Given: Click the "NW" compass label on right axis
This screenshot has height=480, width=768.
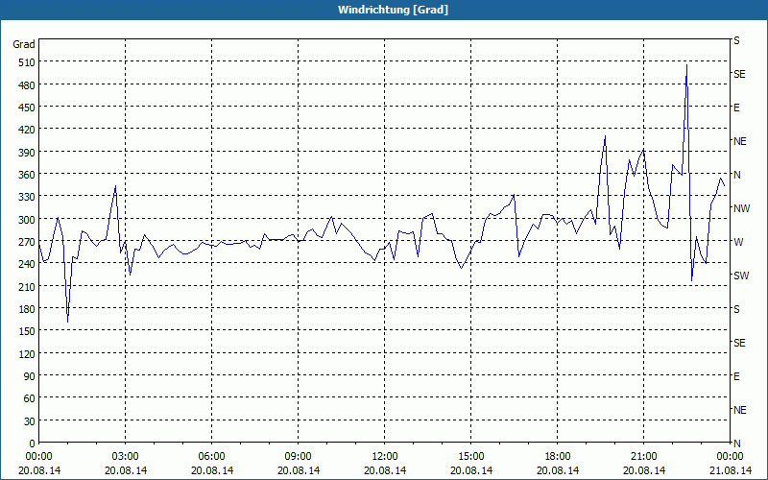Looking at the screenshot, I should [741, 208].
